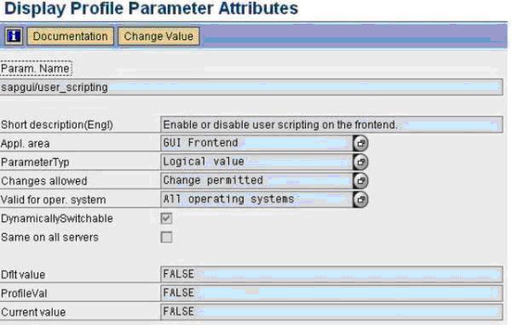
Task: Click the Changes allowed label
Action: [x=44, y=181]
